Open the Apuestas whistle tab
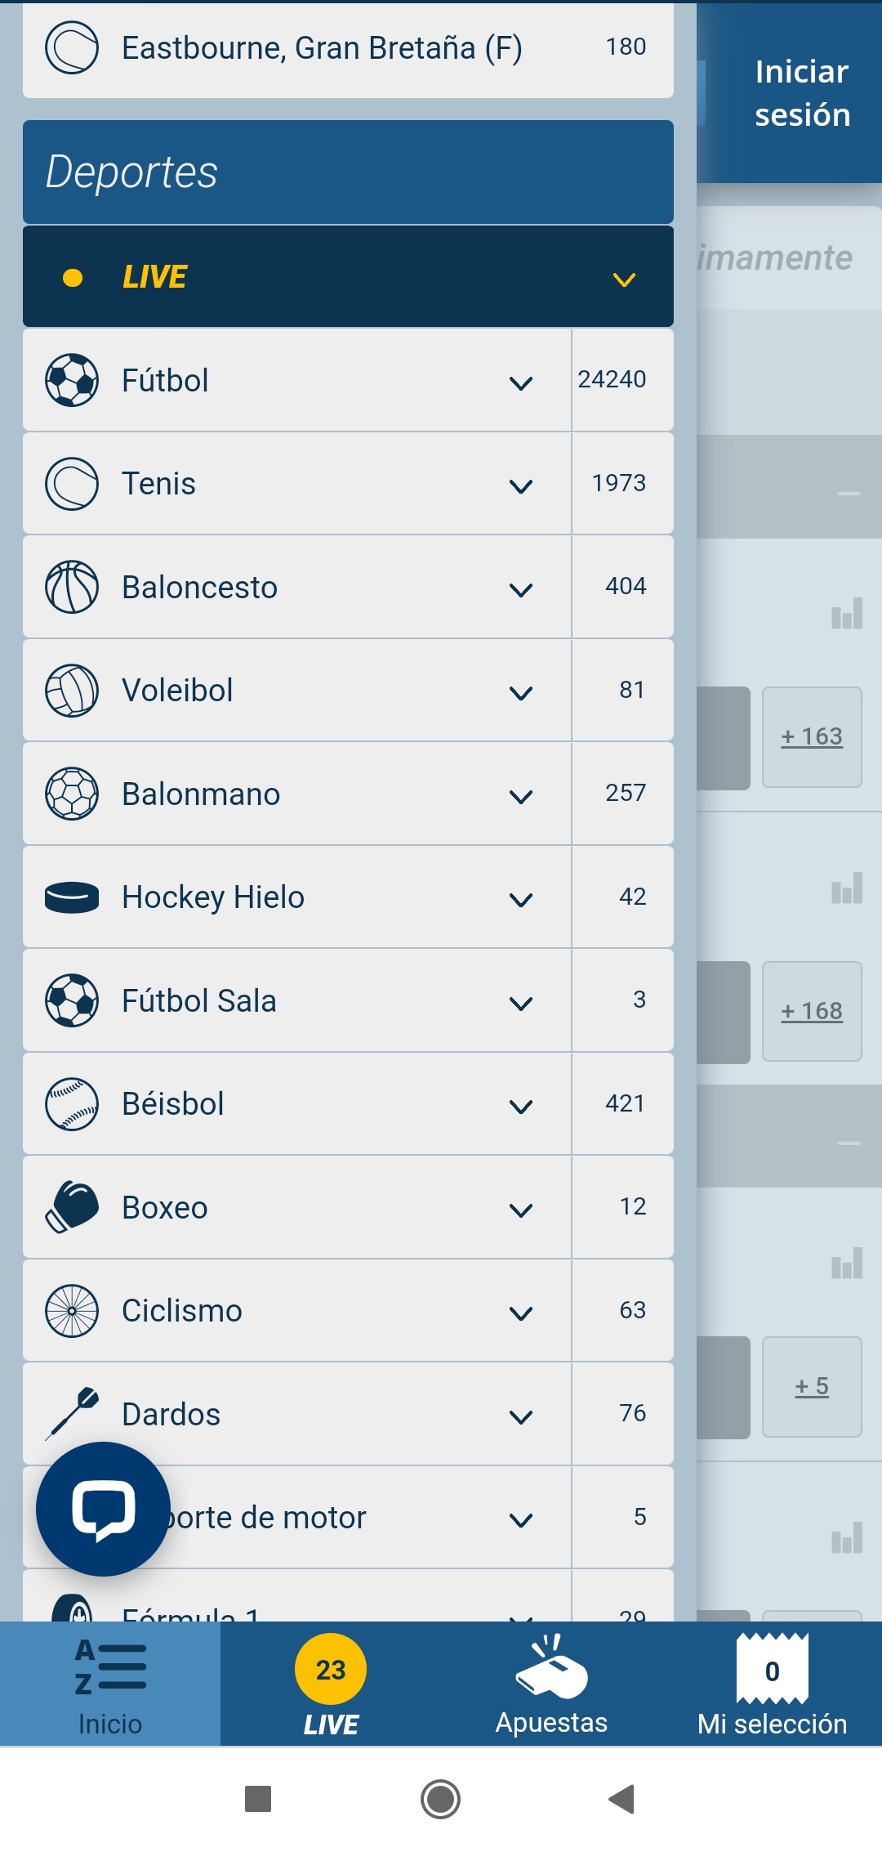 tap(551, 1684)
